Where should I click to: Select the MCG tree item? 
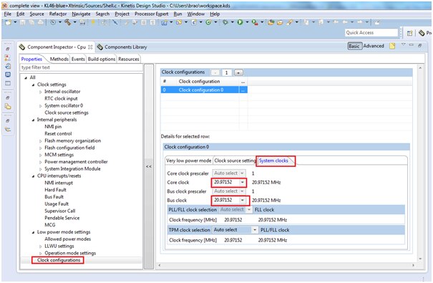50,225
